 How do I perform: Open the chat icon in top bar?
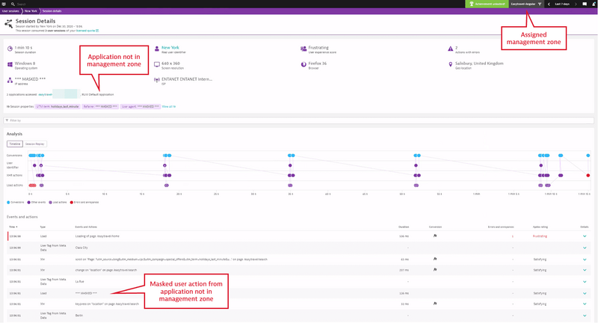coord(585,4)
